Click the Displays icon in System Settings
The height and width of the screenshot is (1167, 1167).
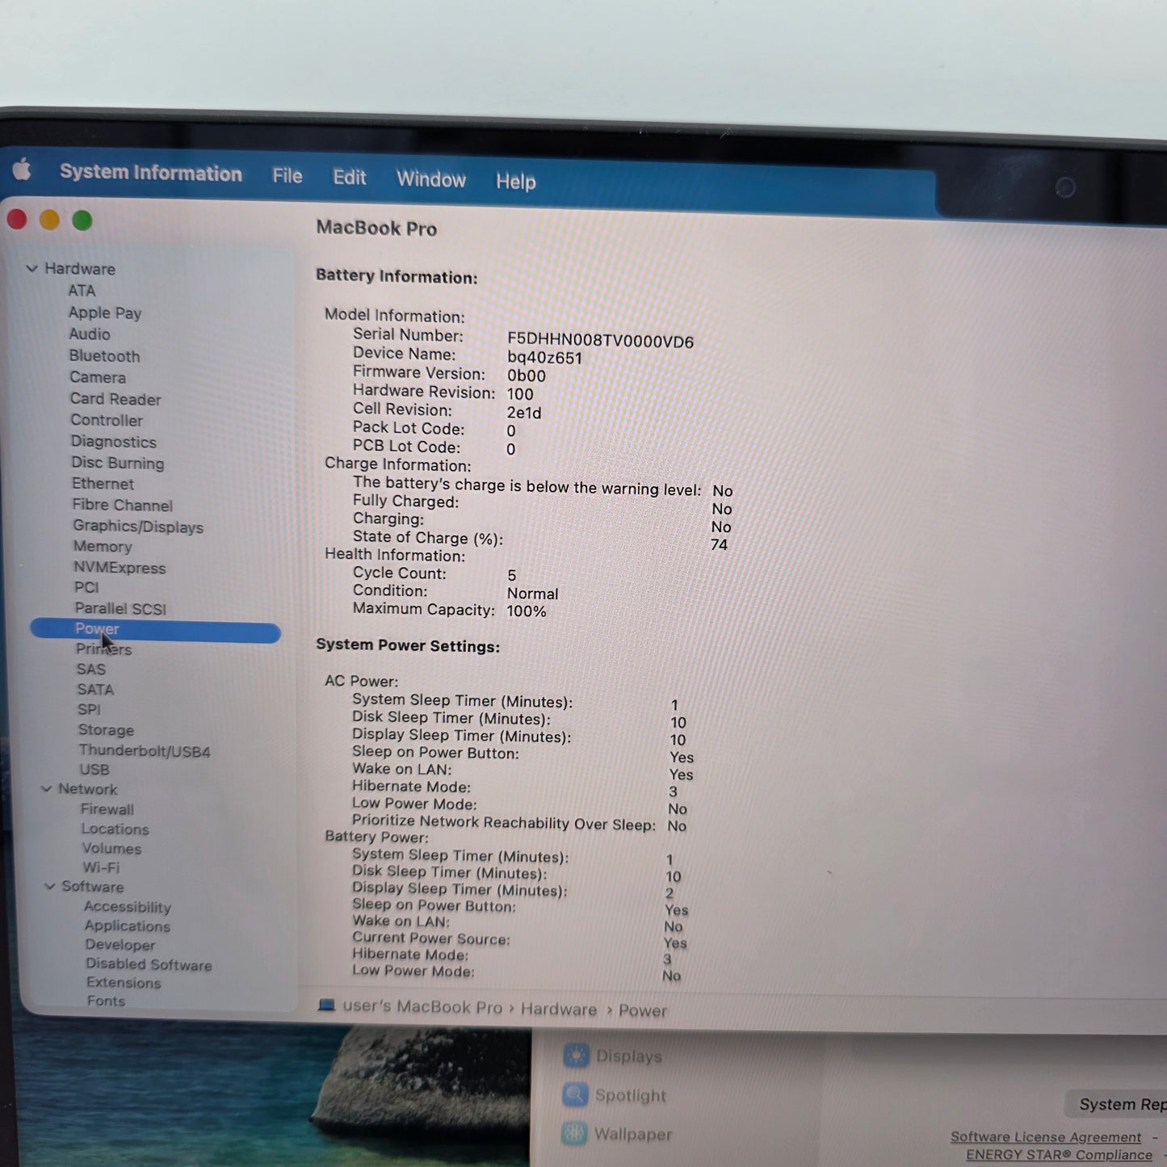pyautogui.click(x=576, y=1056)
